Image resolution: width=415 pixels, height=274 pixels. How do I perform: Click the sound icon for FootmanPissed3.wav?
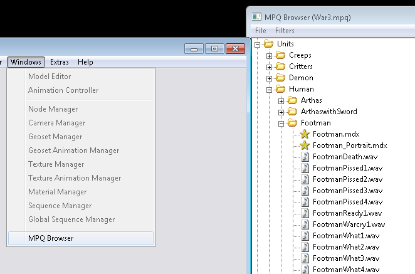point(305,191)
